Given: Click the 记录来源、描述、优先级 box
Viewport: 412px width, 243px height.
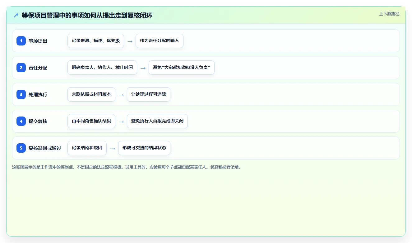Looking at the screenshot, I should click(96, 41).
